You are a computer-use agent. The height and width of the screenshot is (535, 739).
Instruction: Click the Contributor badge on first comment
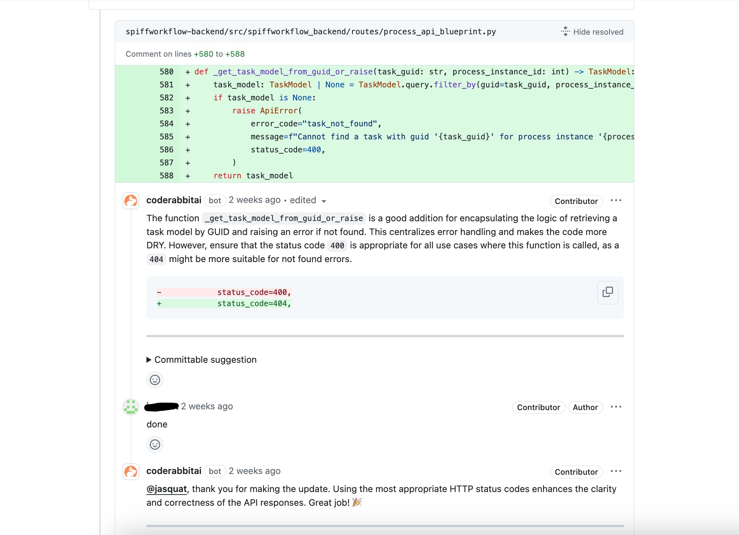(576, 201)
